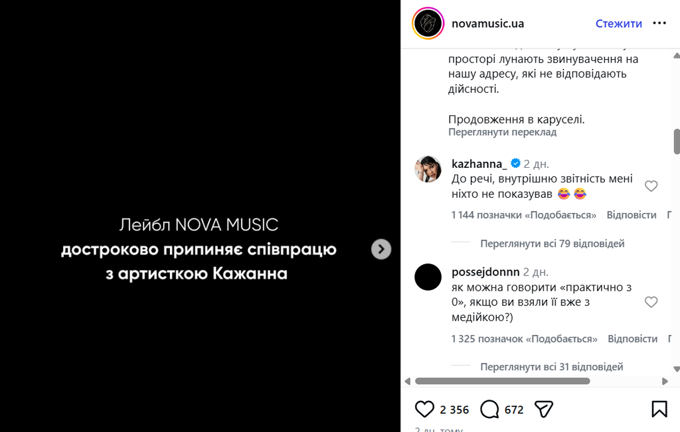Click the horizontal scrollbar under comments
Viewport: 680px width, 432px height.
tap(503, 381)
